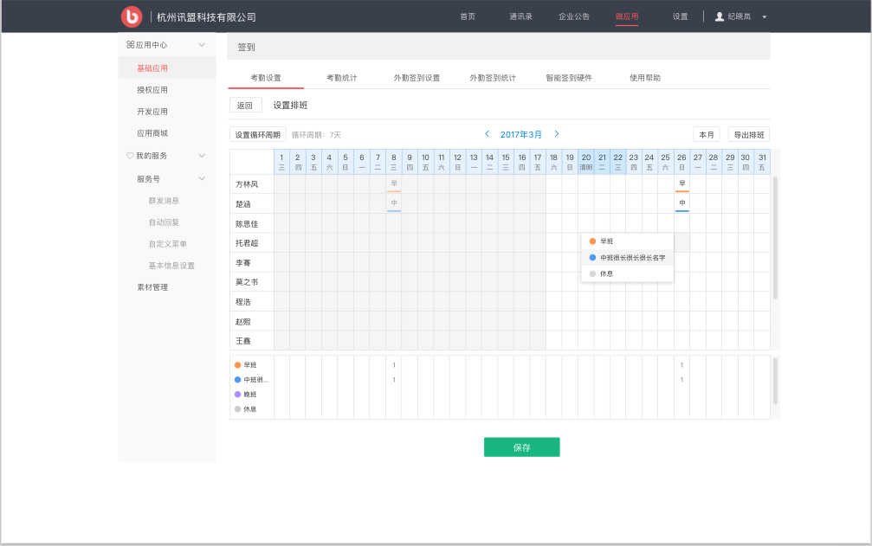Click the day 31 column header
Viewport: 872px width, 546px height.
(x=762, y=162)
